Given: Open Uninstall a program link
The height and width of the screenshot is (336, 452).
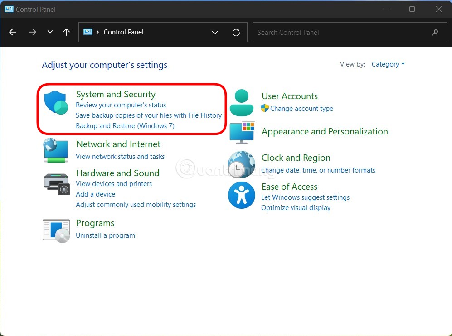Looking at the screenshot, I should 105,235.
